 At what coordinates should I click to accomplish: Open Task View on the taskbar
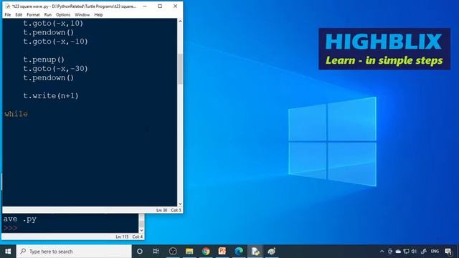tap(156, 252)
